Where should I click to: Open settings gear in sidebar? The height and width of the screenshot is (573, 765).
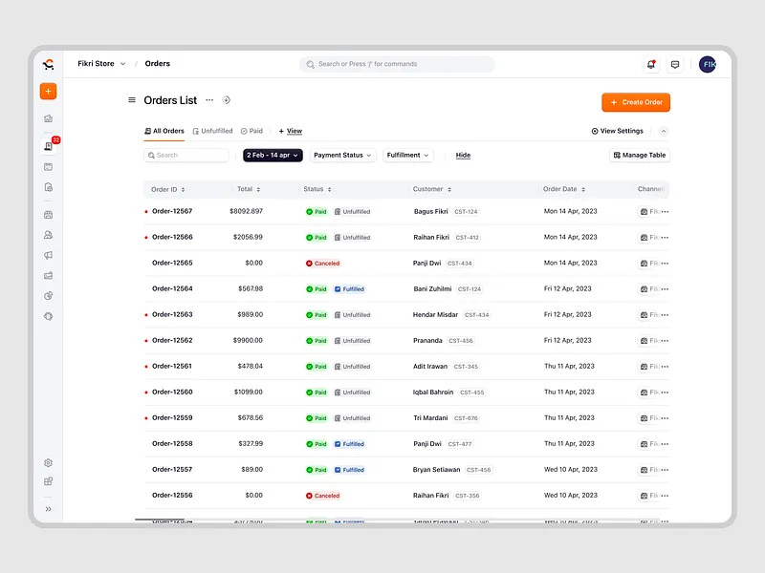(48, 463)
